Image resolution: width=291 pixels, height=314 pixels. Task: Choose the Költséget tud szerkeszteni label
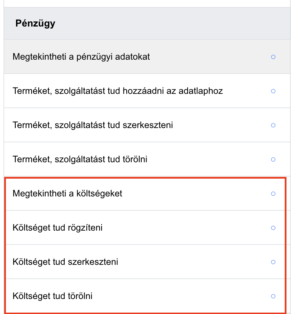(x=65, y=262)
